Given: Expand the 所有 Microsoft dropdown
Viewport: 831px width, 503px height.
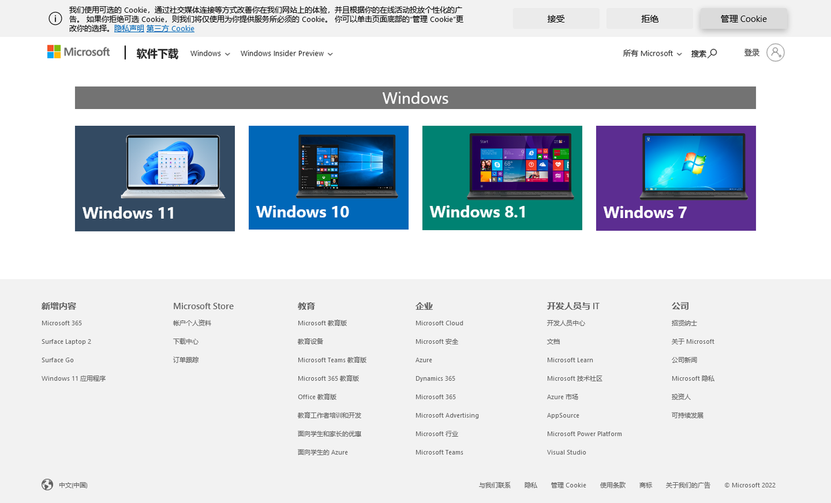Looking at the screenshot, I should tap(652, 54).
